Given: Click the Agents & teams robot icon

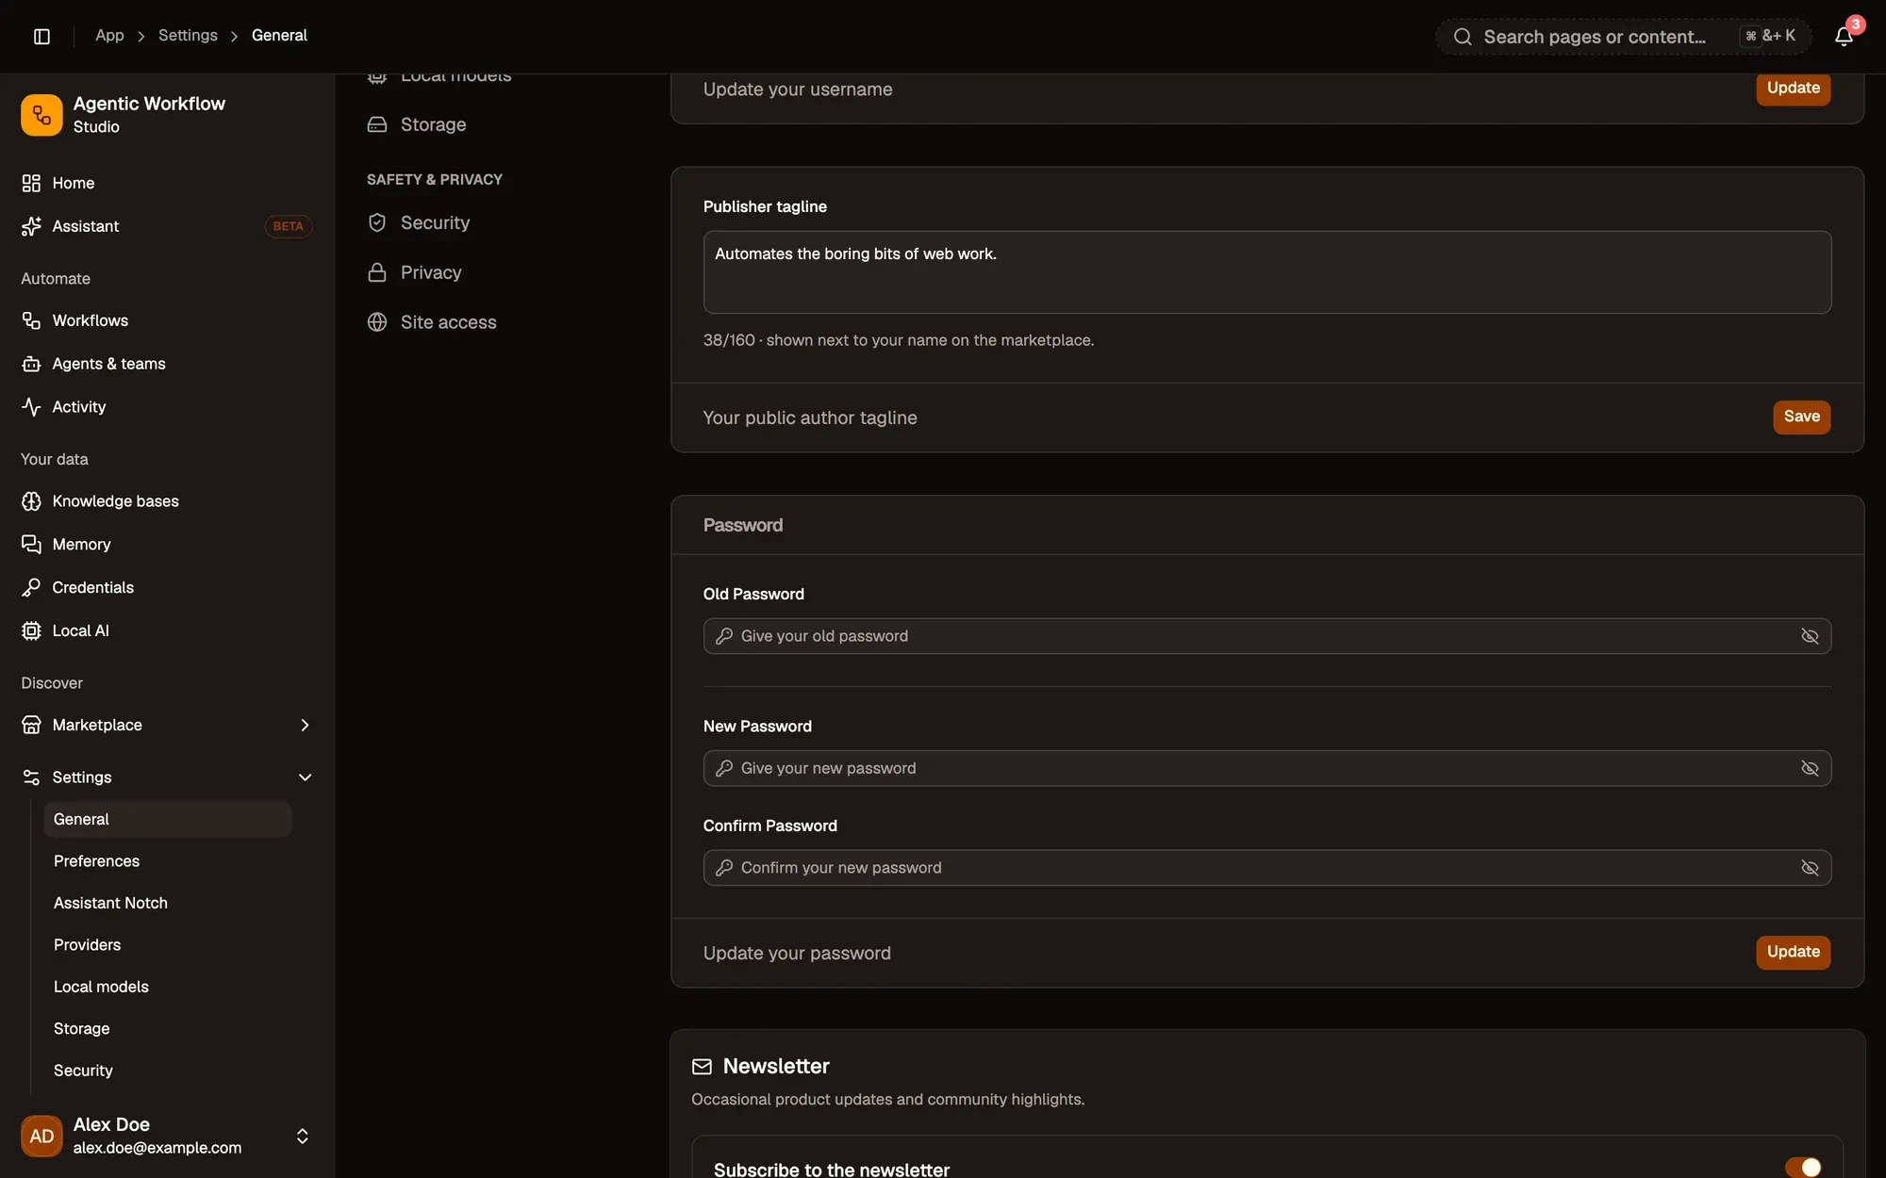Looking at the screenshot, I should coord(31,364).
